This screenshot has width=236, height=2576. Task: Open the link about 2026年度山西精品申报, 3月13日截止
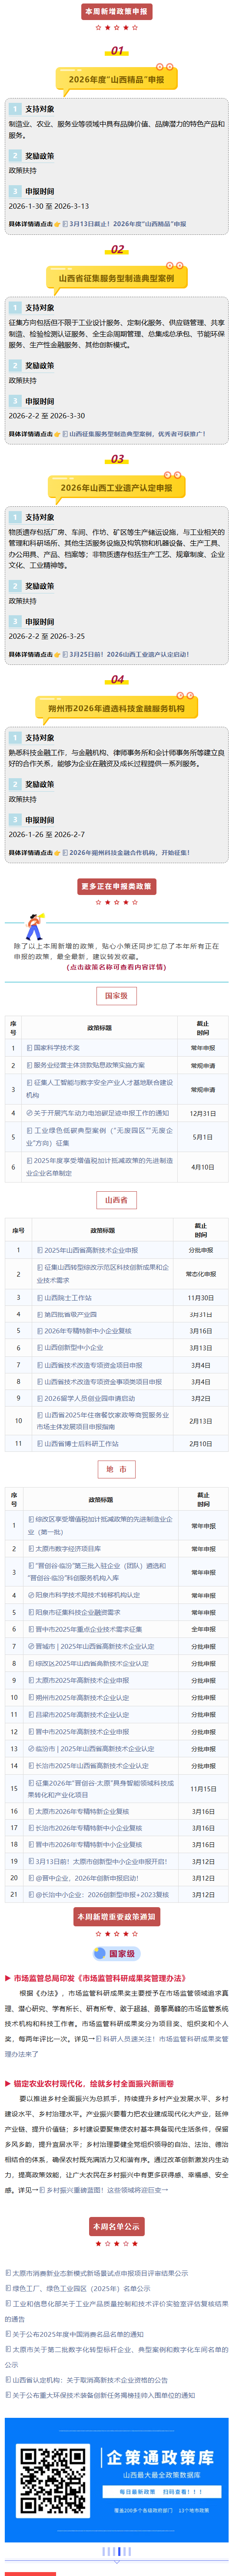tap(129, 224)
